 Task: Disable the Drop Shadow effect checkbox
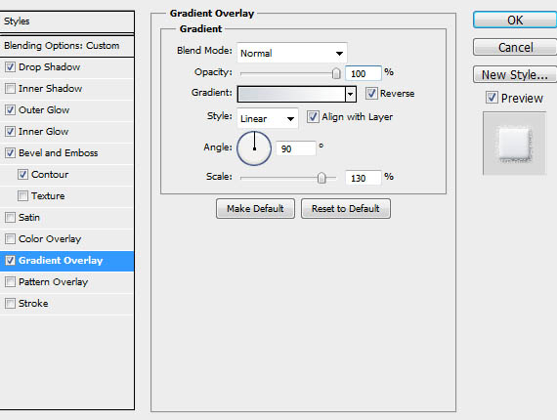coord(11,66)
